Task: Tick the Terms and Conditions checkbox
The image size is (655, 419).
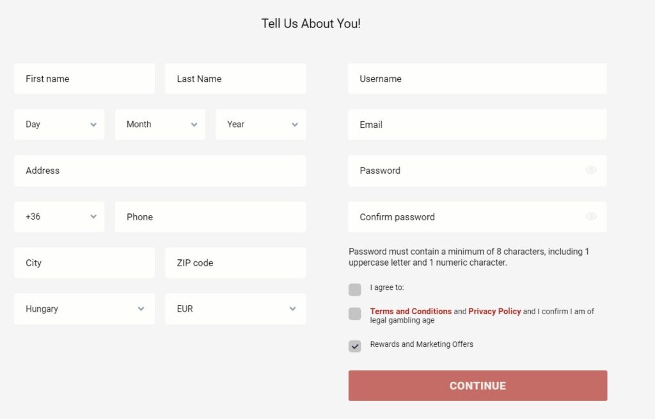Action: coord(354,314)
